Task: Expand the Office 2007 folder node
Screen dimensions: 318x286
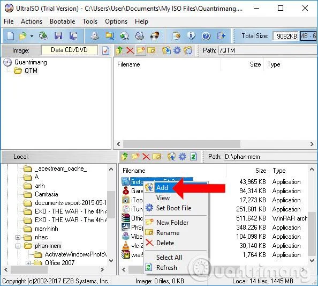Action: tap(28, 263)
